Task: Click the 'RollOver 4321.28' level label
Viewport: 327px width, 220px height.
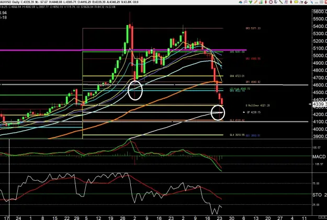Action: click(258, 106)
